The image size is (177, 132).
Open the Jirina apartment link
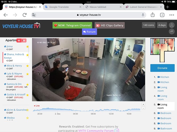(x=8, y=46)
